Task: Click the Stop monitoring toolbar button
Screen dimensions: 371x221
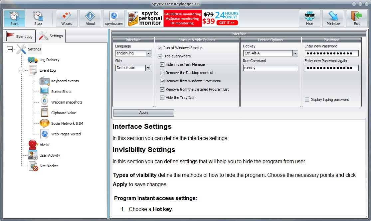Action: click(38, 18)
